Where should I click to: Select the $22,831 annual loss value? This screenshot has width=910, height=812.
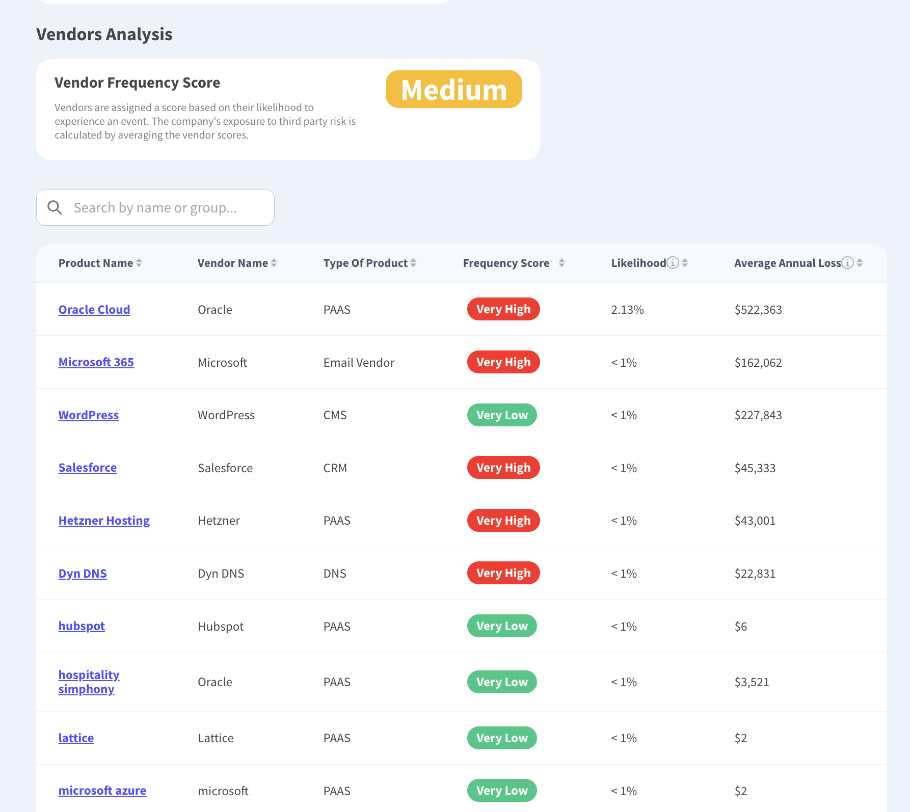755,574
